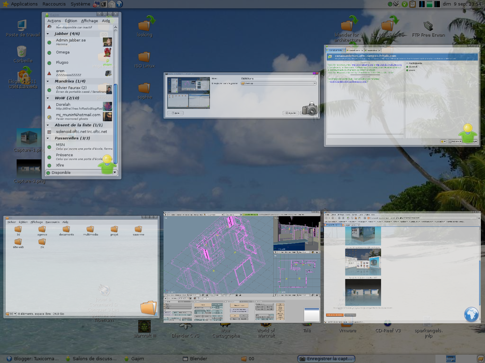
Task: Click the Dorelah avatar in the Gajim roster
Action: coord(107,106)
